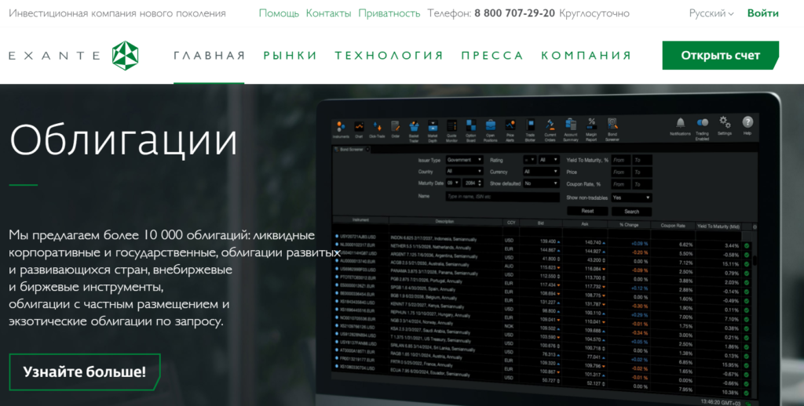The width and height of the screenshot is (804, 406).
Task: Click the EXANTE hexagon logo
Action: coord(125,56)
